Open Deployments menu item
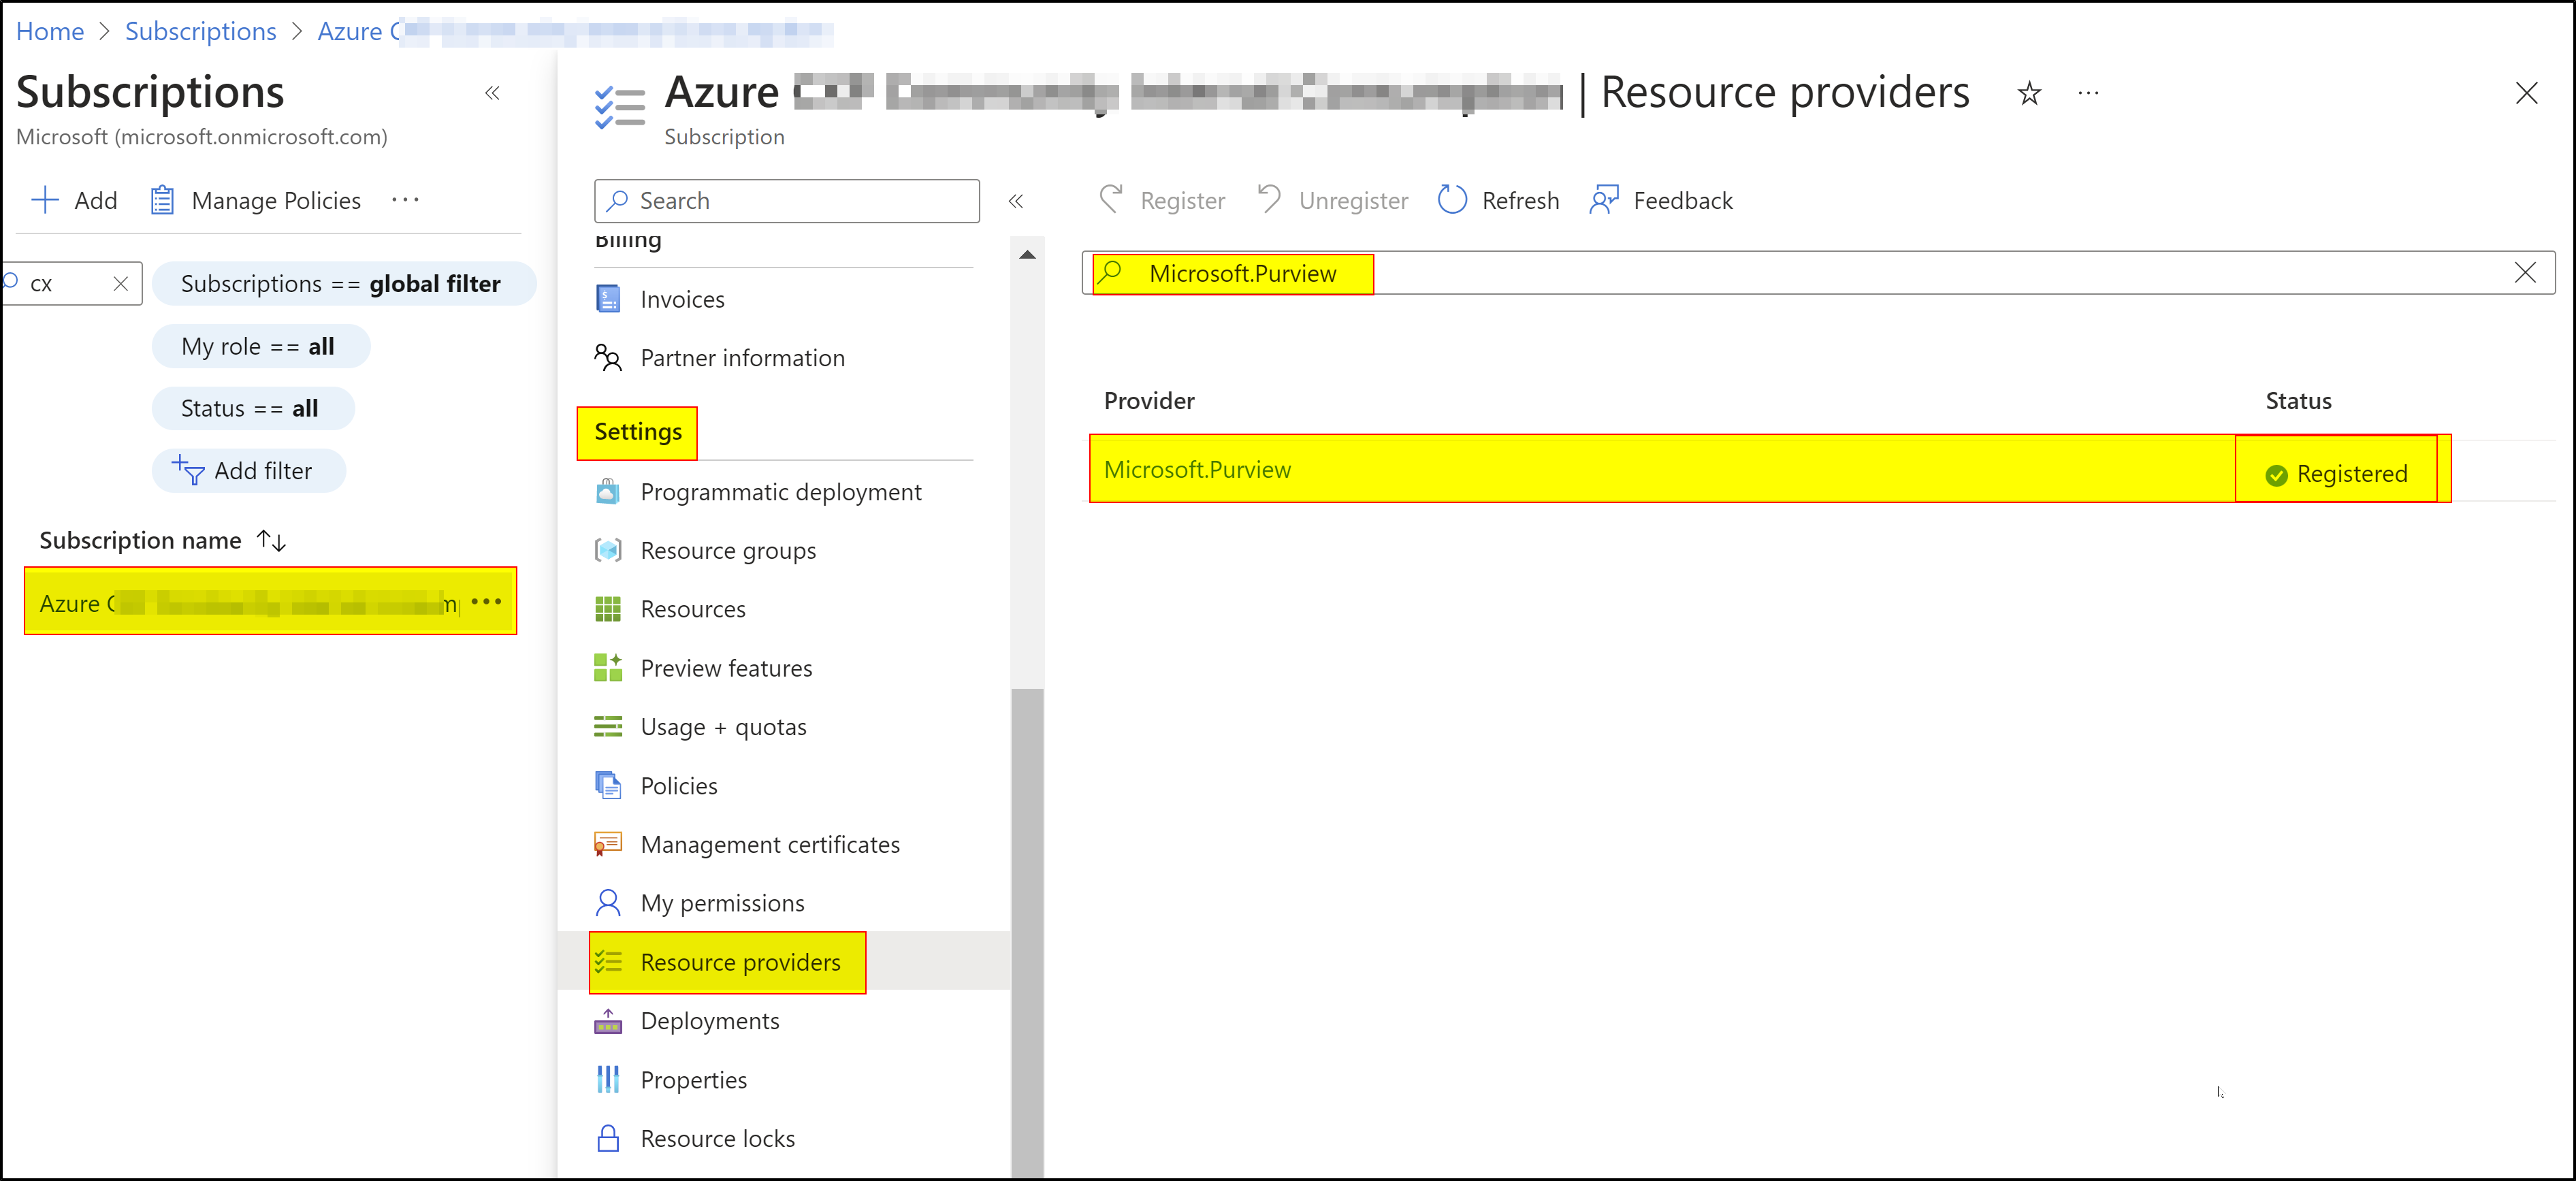The height and width of the screenshot is (1181, 2576). (x=709, y=1021)
